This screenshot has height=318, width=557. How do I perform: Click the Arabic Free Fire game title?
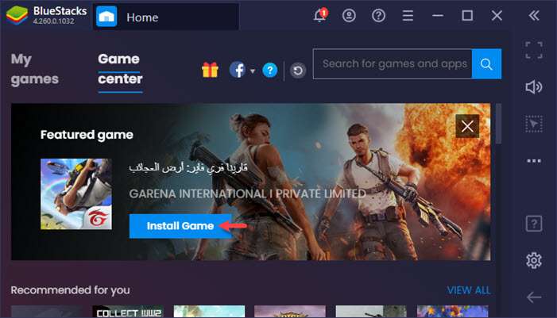[188, 167]
